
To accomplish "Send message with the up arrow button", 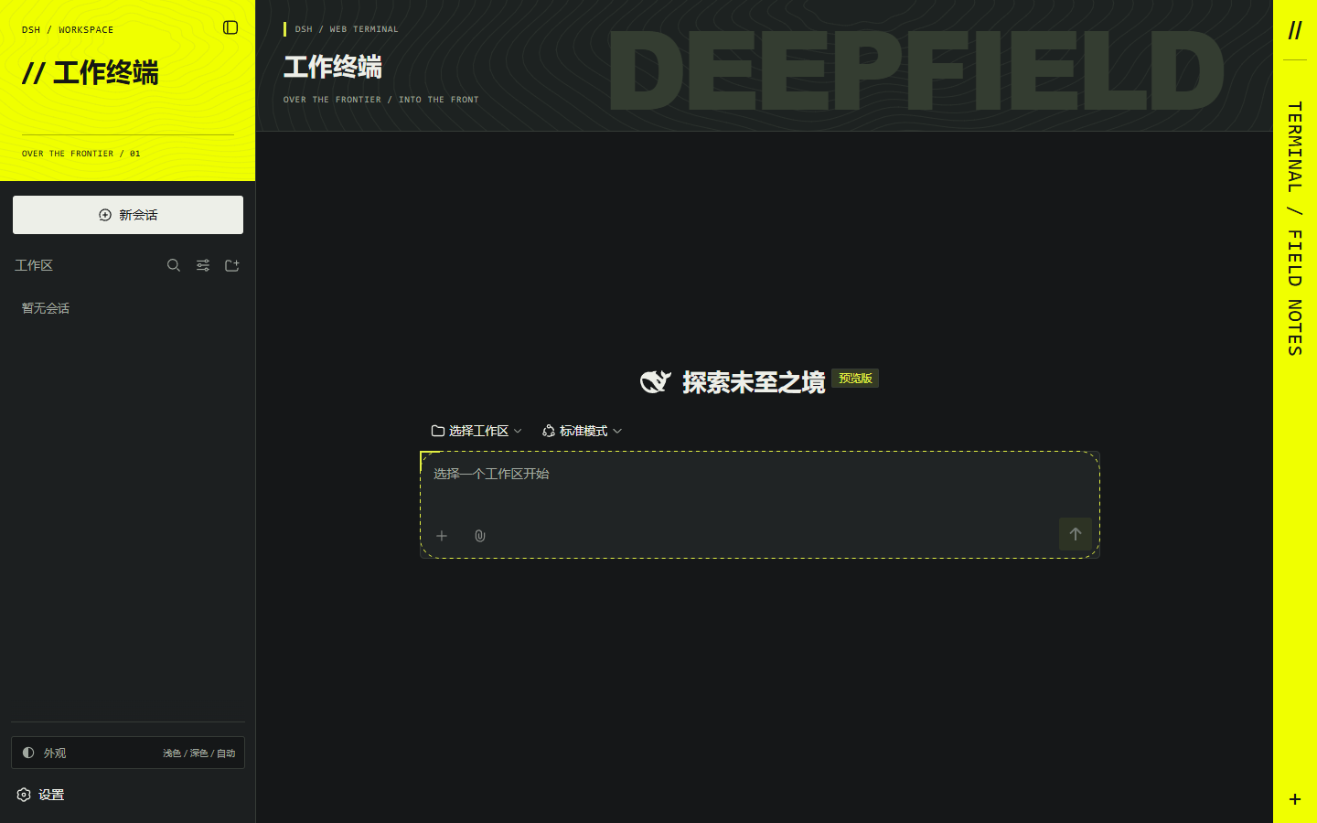I will coord(1076,534).
